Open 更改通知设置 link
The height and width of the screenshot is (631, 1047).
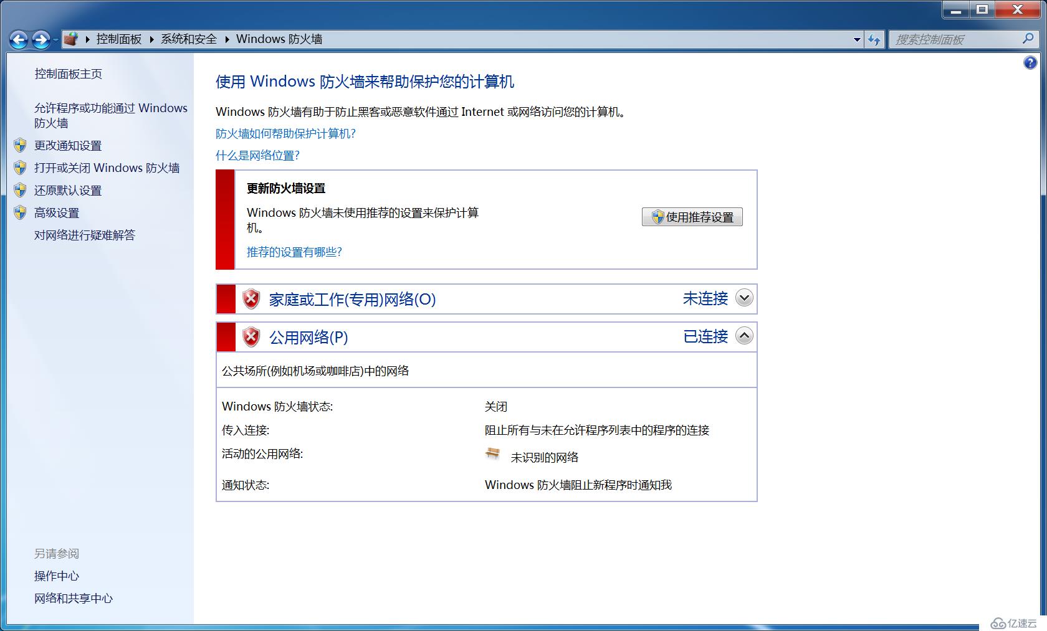click(68, 145)
